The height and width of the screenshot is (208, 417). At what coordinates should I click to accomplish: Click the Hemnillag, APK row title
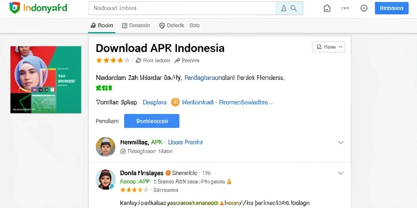pos(141,143)
